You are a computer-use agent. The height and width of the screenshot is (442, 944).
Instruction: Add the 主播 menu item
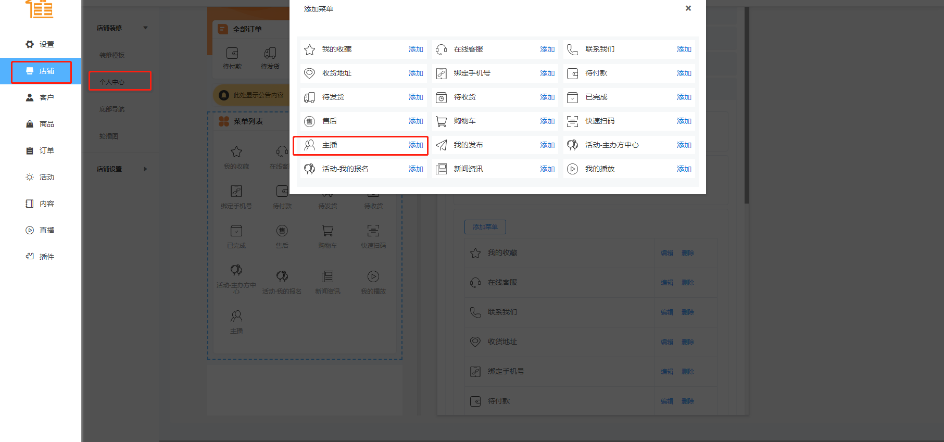click(x=416, y=145)
